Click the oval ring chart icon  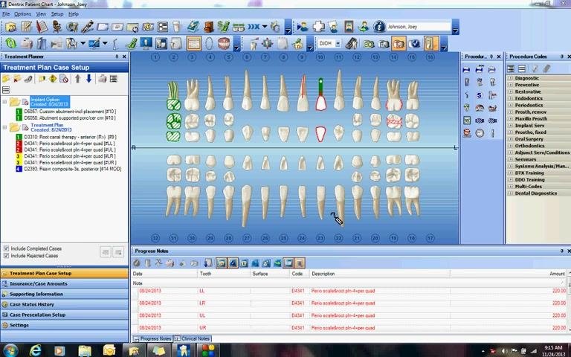[209, 43]
